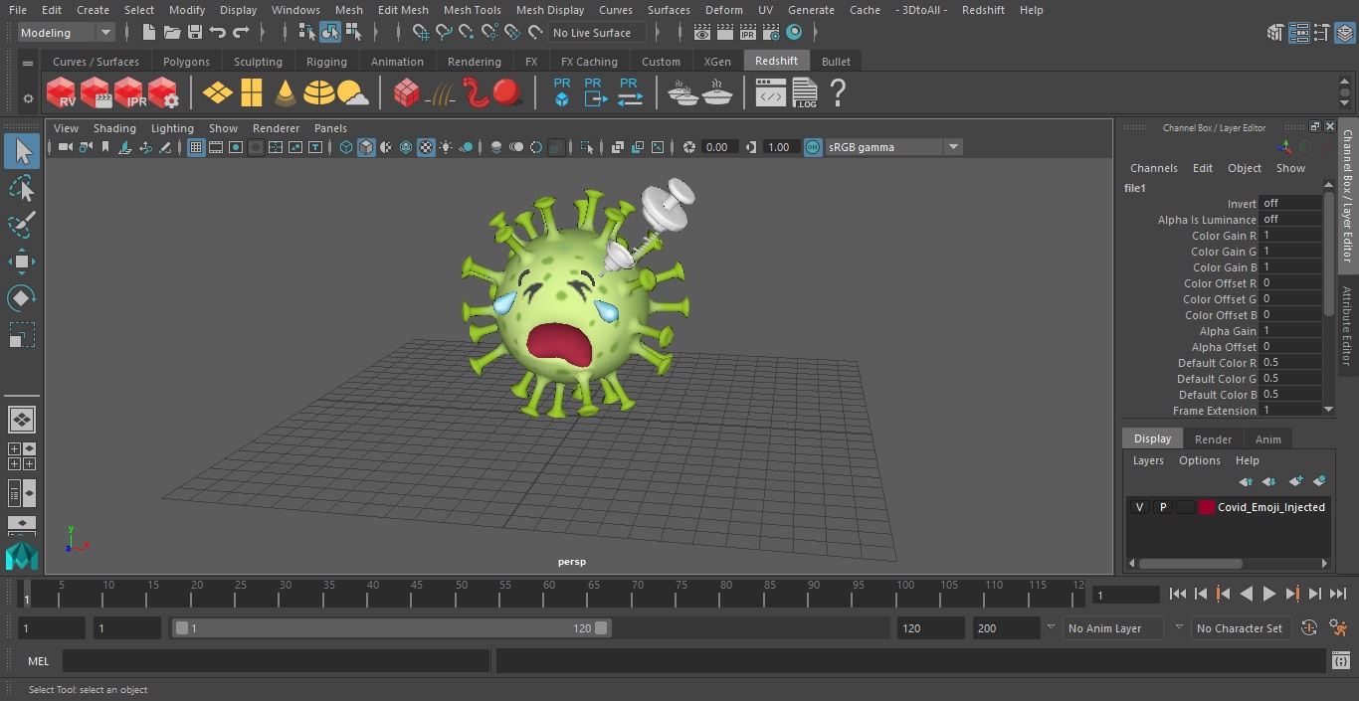Open the sRGB gamma view transform dropdown
This screenshot has height=701, width=1359.
(x=893, y=147)
